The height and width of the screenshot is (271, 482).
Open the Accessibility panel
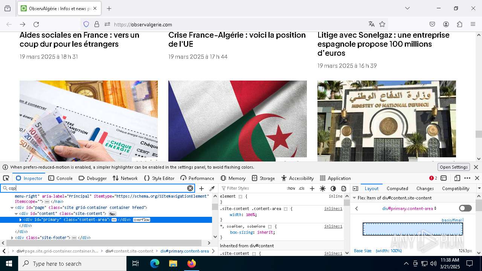click(297, 178)
